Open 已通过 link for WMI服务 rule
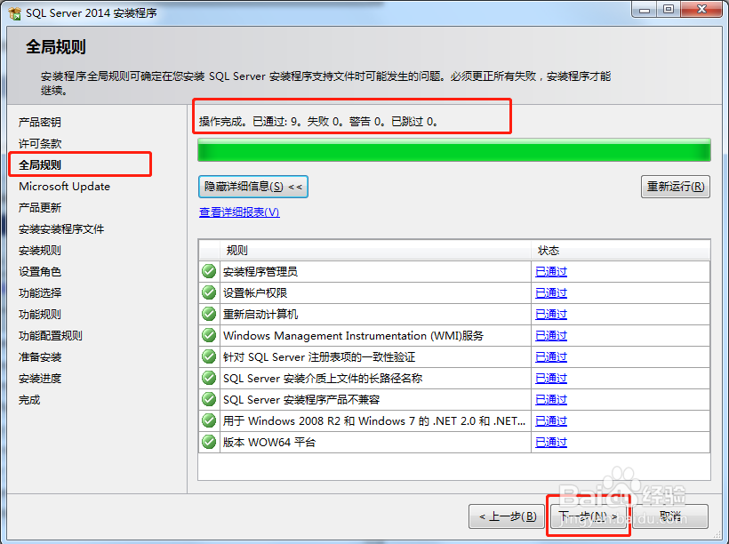The width and height of the screenshot is (729, 544). 551,336
